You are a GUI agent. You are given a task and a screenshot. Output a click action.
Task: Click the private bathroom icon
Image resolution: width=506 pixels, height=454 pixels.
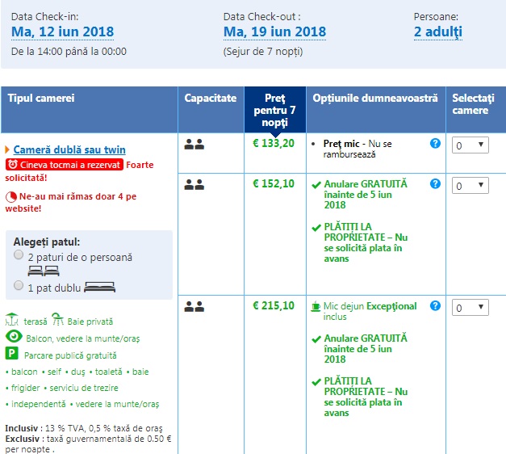[57, 321]
